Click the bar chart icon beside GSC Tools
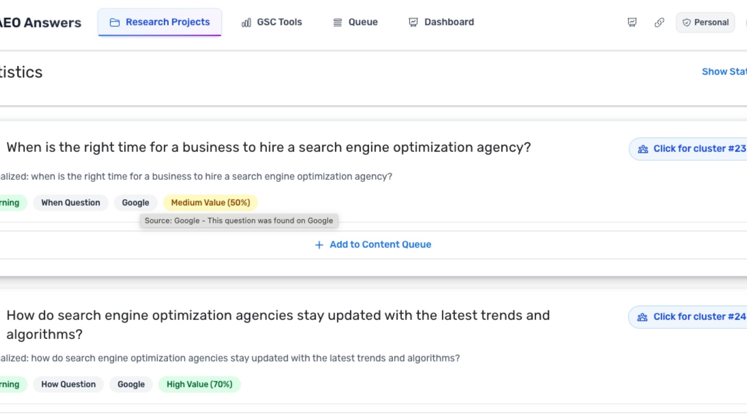This screenshot has width=747, height=420. tap(246, 23)
